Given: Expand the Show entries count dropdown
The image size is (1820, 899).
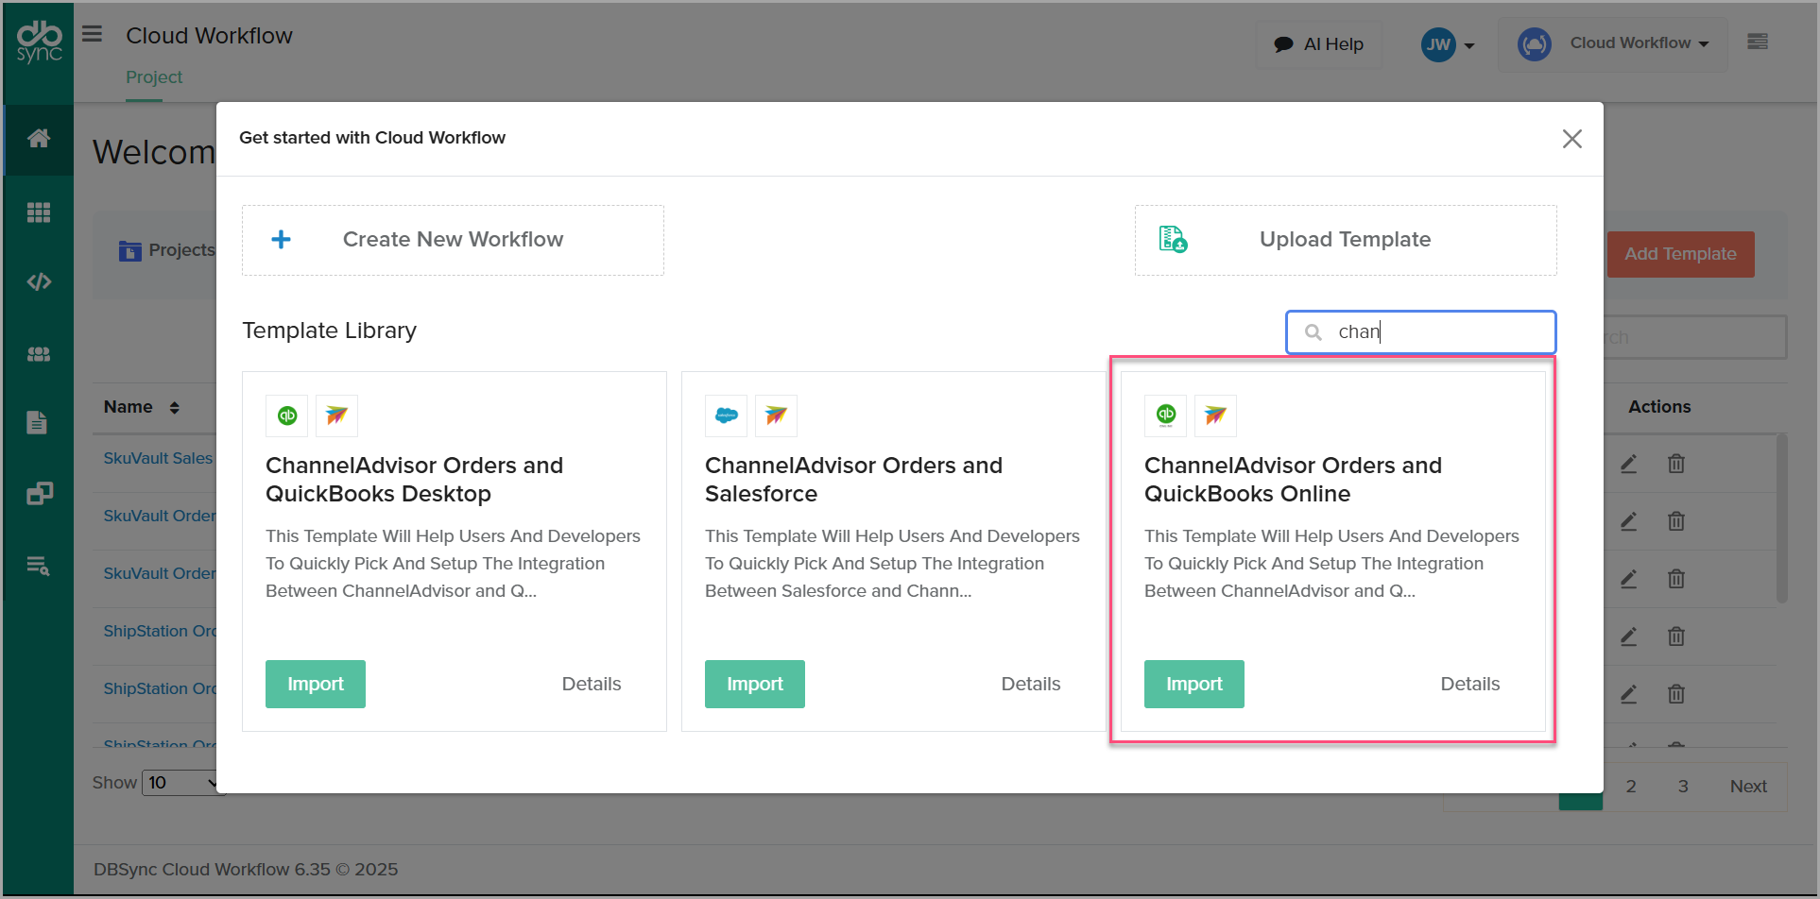Looking at the screenshot, I should 181,783.
